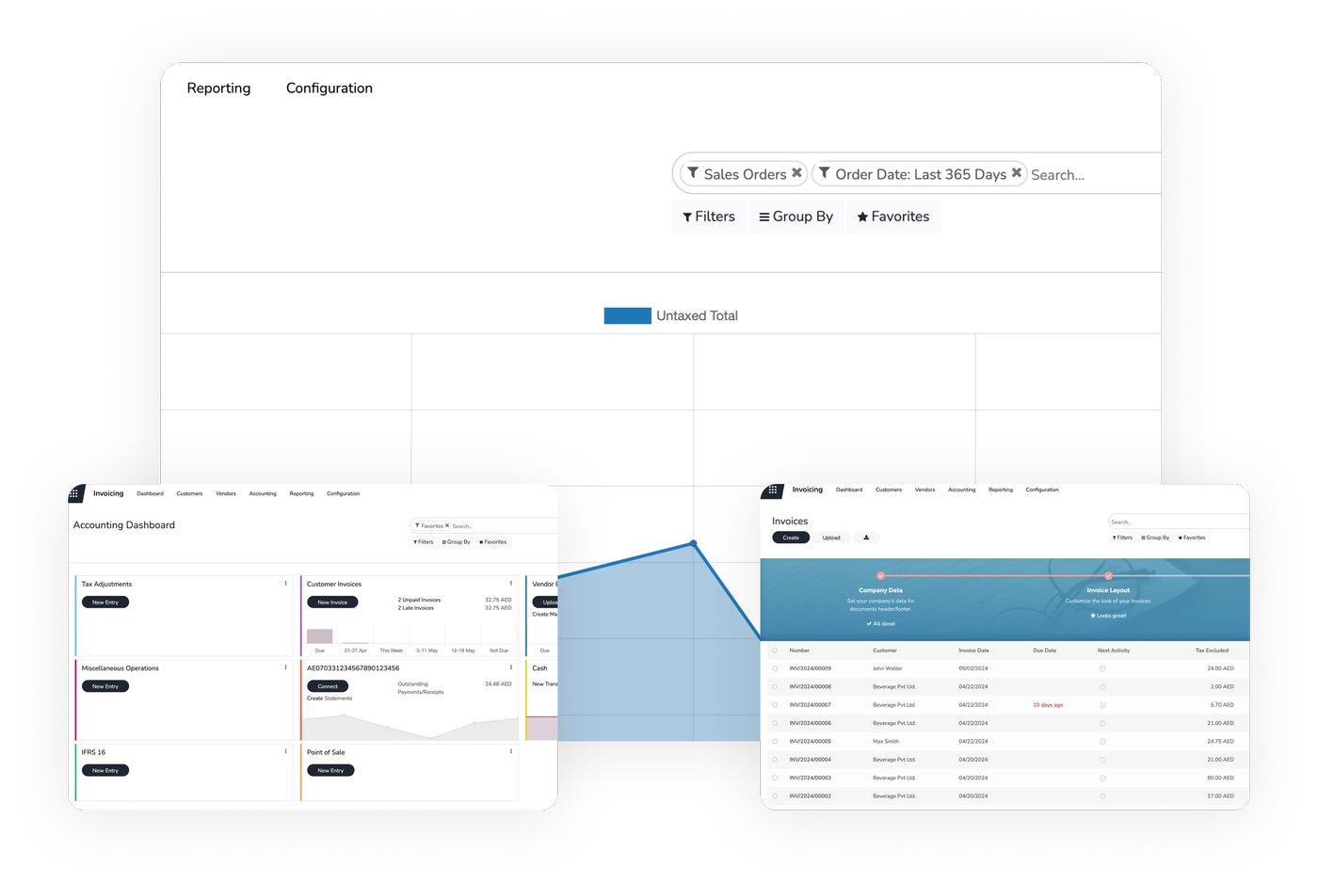Click the blue Untaxed Total legend swatch

point(627,316)
